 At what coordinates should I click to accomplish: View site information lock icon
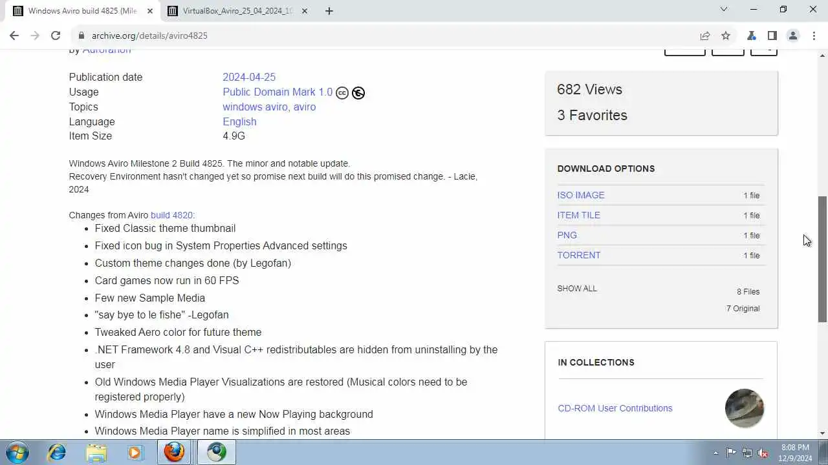82,36
